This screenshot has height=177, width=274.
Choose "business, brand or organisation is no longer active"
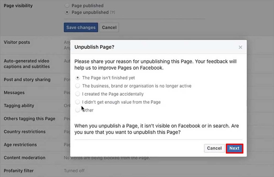click(x=78, y=86)
